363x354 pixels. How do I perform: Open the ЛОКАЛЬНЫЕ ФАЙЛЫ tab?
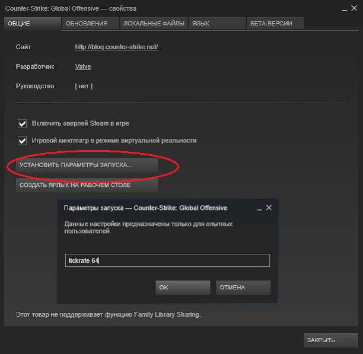point(154,23)
